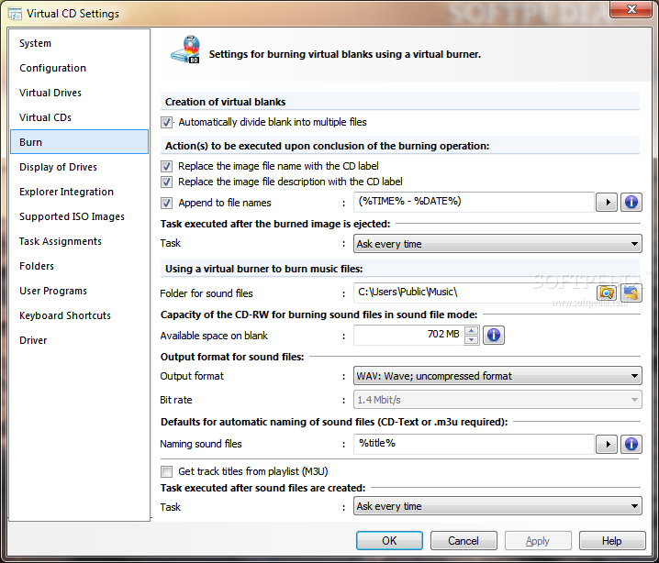Screen dimensions: 659x563
Task: Close the Virtual CD Settings window
Action: (x=631, y=9)
